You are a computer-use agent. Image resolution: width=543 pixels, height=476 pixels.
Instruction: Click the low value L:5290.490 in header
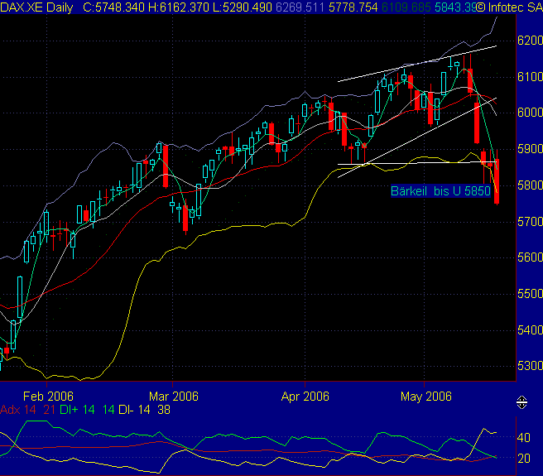[x=242, y=7]
